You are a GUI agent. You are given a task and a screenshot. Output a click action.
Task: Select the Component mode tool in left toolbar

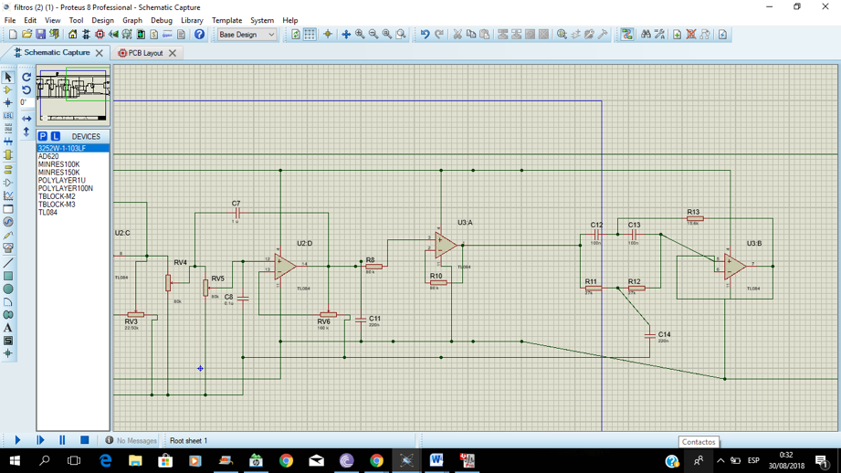8,89
